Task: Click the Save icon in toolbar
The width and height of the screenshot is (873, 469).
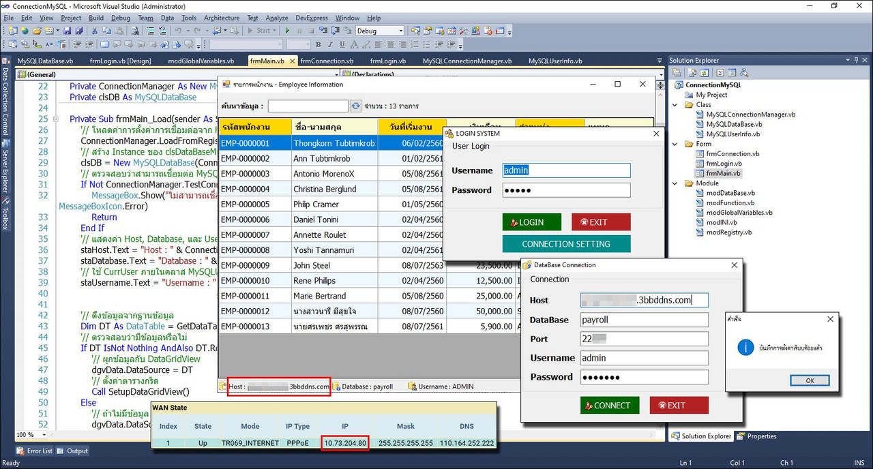Action: [x=67, y=31]
